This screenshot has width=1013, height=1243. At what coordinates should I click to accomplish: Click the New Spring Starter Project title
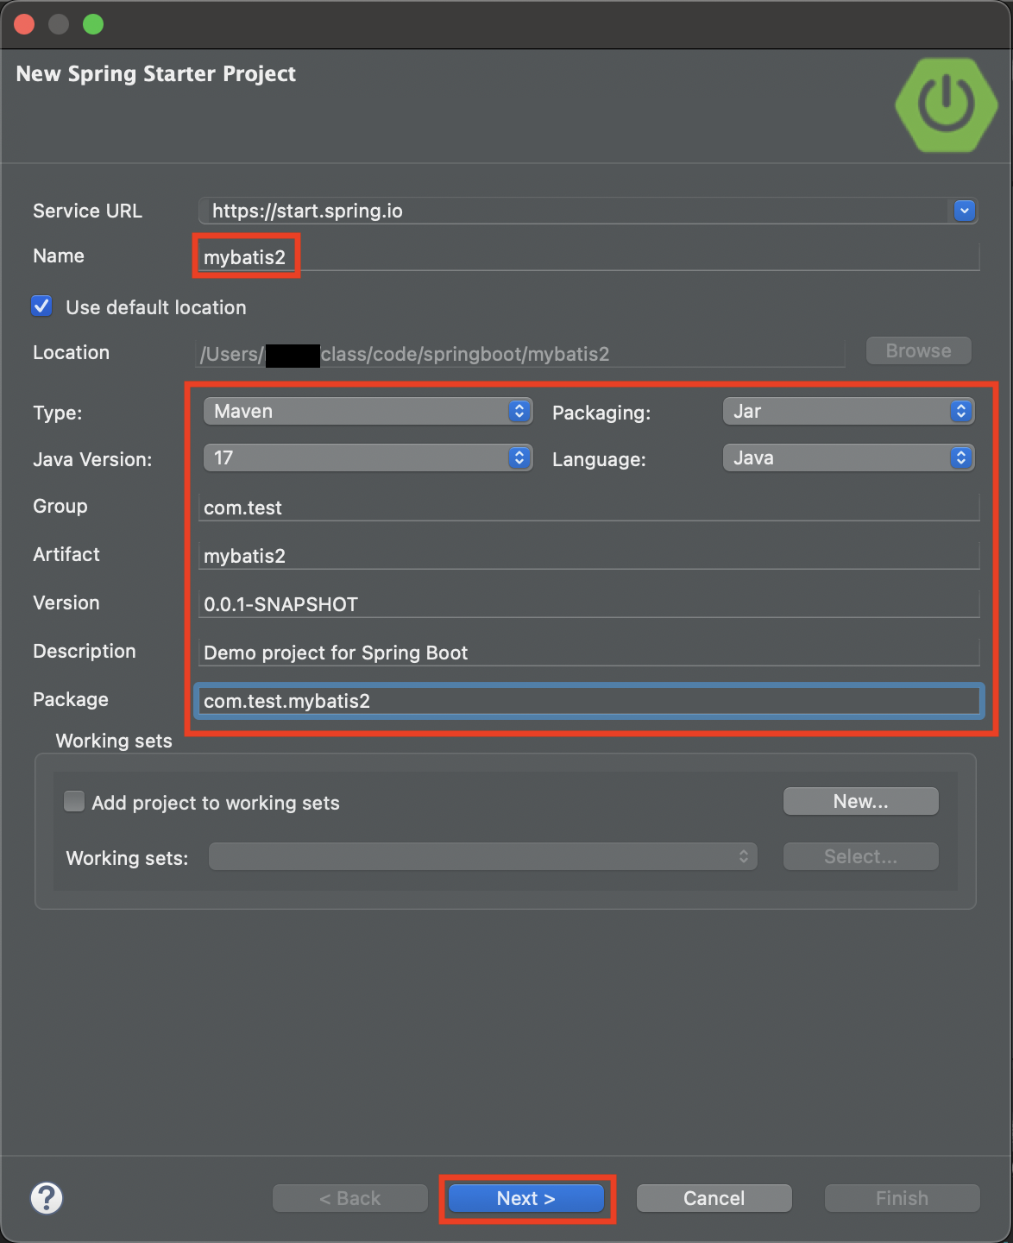click(x=156, y=74)
